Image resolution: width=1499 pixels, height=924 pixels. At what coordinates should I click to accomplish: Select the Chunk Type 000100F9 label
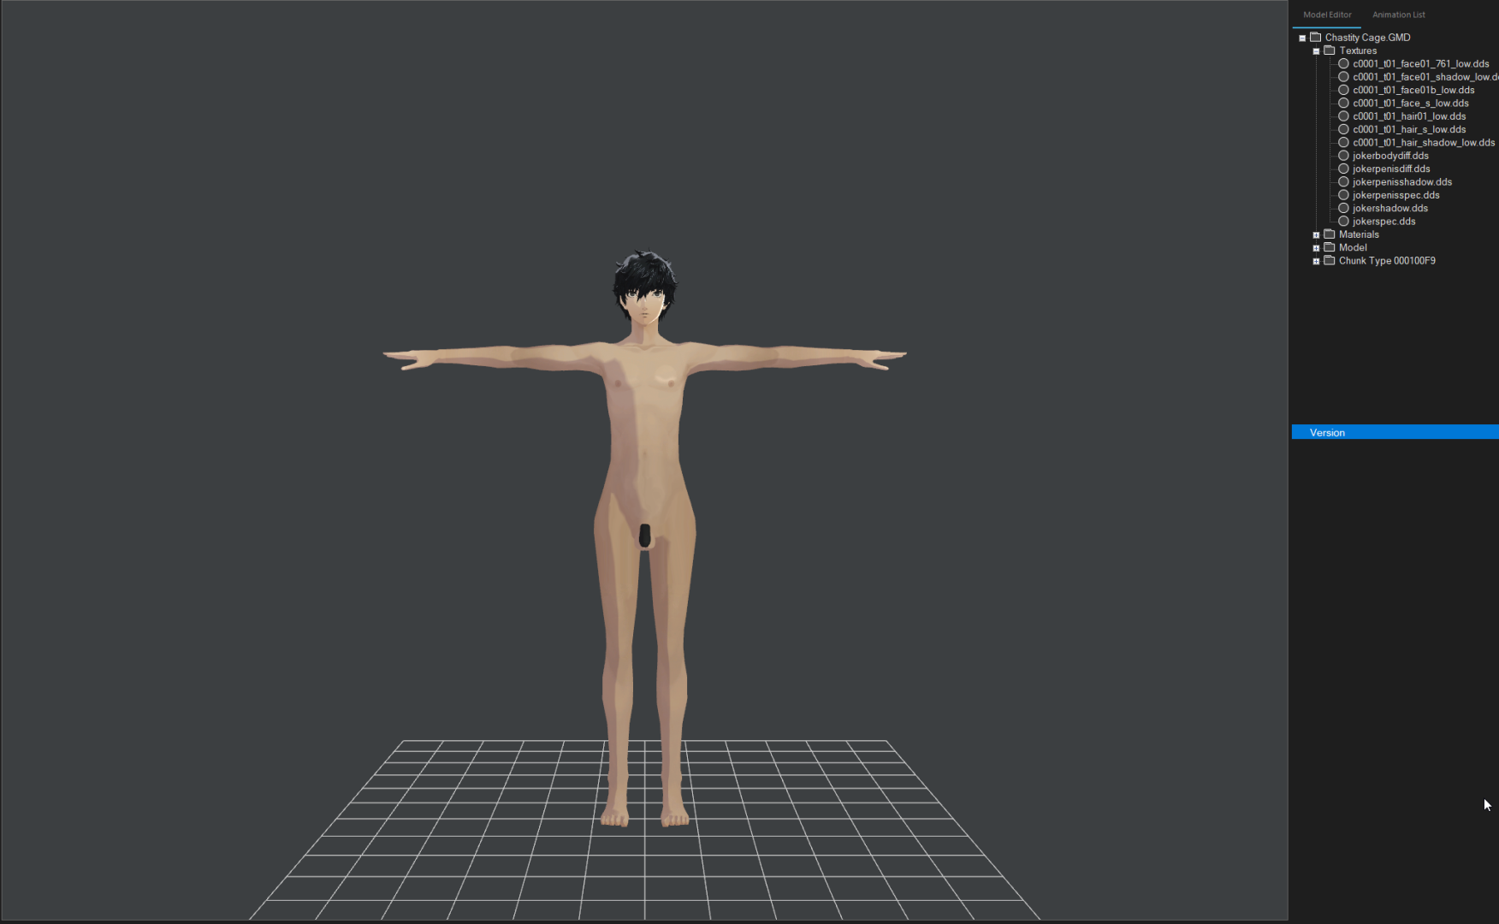(x=1387, y=261)
